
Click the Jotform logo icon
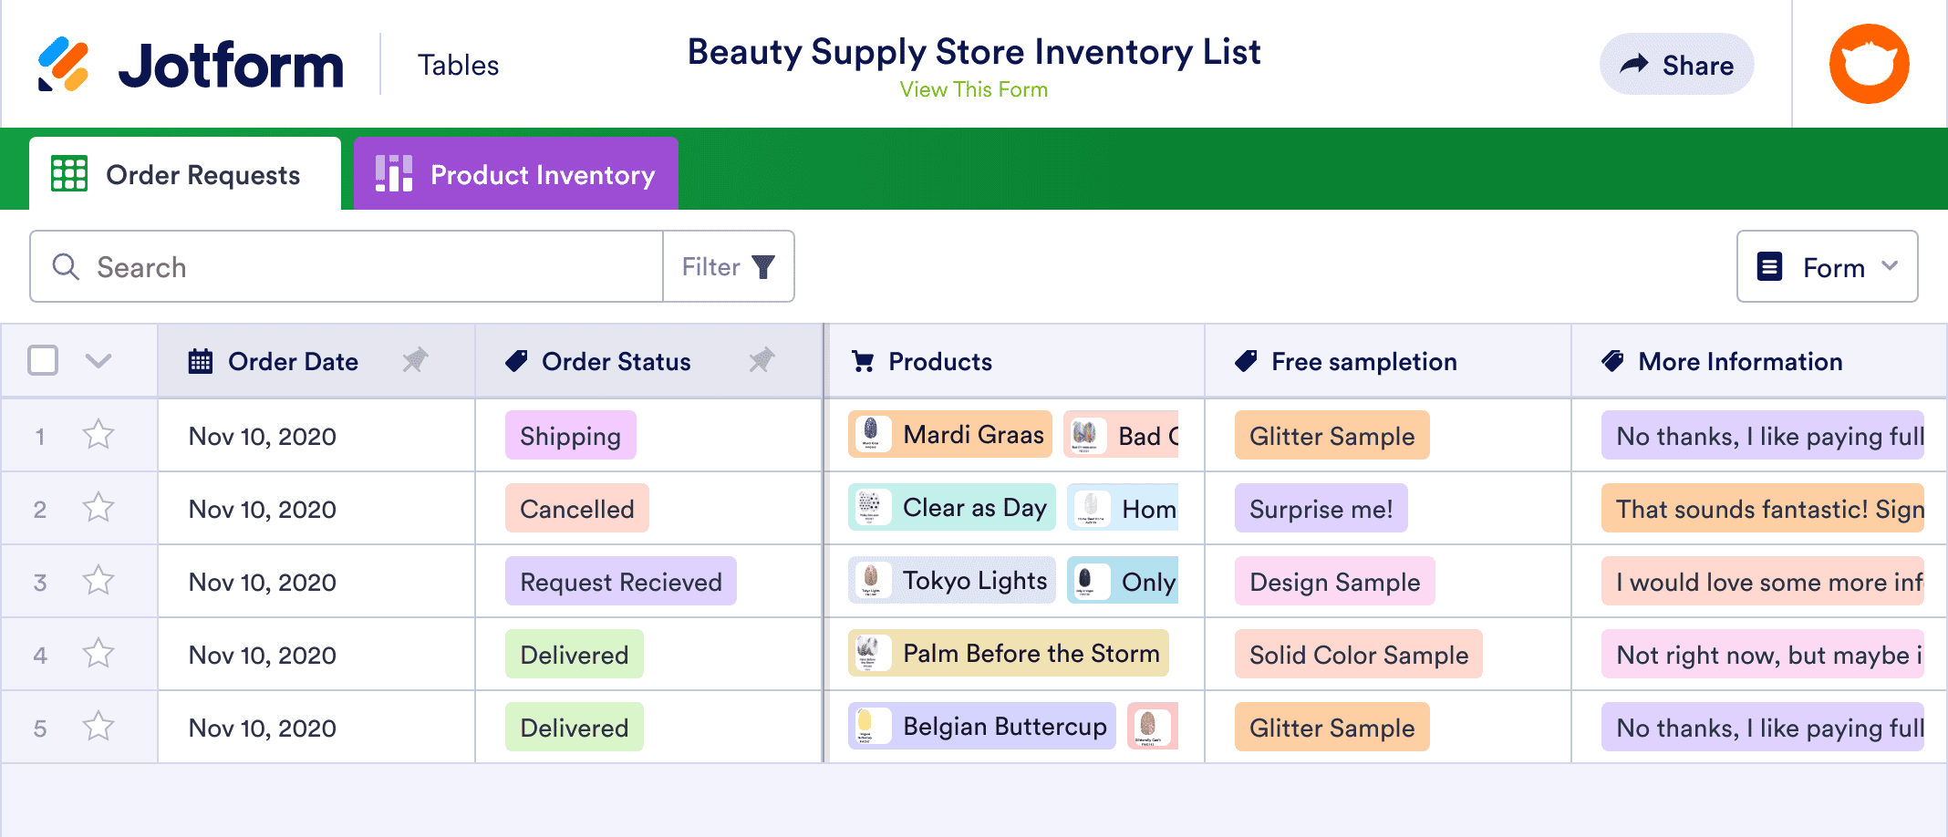[x=64, y=65]
